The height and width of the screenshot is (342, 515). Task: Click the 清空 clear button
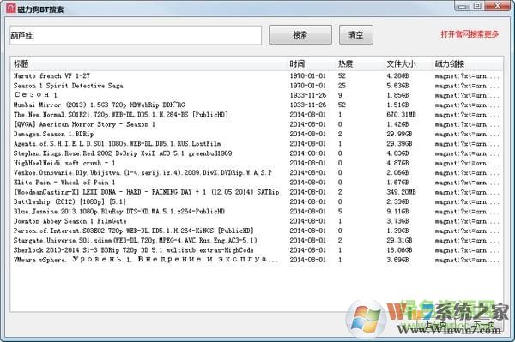point(355,35)
